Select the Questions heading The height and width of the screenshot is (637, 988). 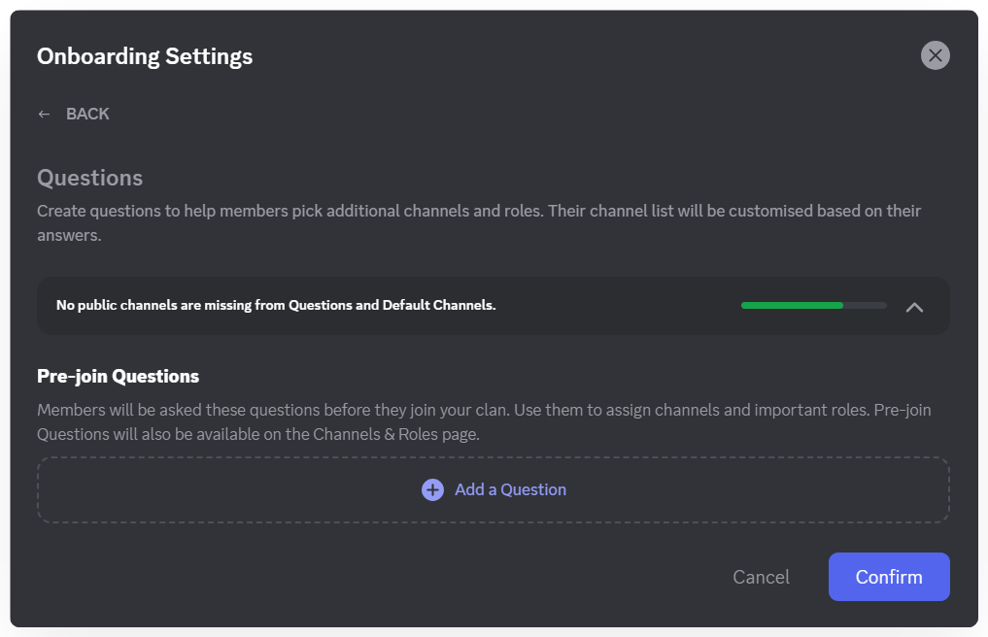point(89,179)
